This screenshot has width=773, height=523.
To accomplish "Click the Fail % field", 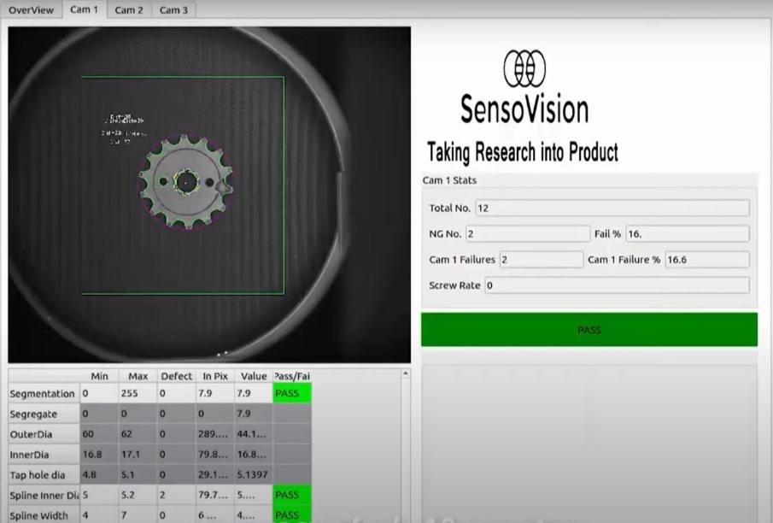I will click(688, 233).
